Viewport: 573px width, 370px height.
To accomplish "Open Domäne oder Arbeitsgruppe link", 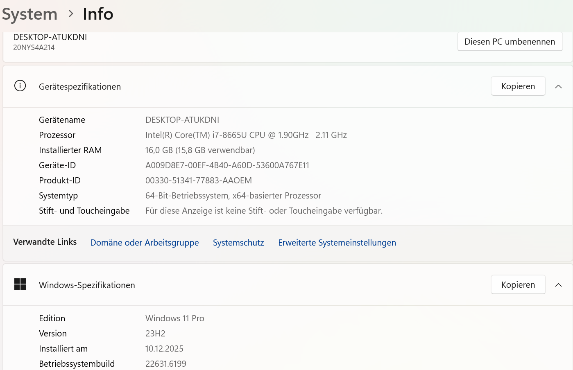I will point(145,243).
